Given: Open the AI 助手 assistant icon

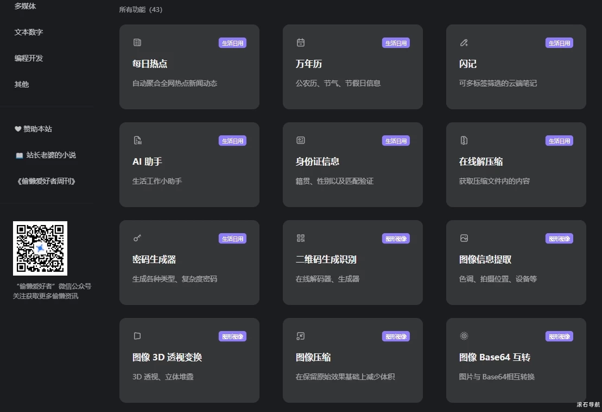Looking at the screenshot, I should [x=137, y=140].
